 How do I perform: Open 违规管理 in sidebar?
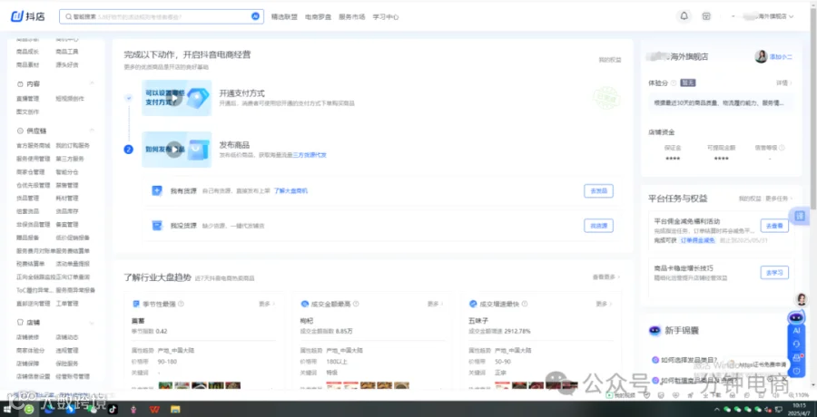tap(67, 350)
